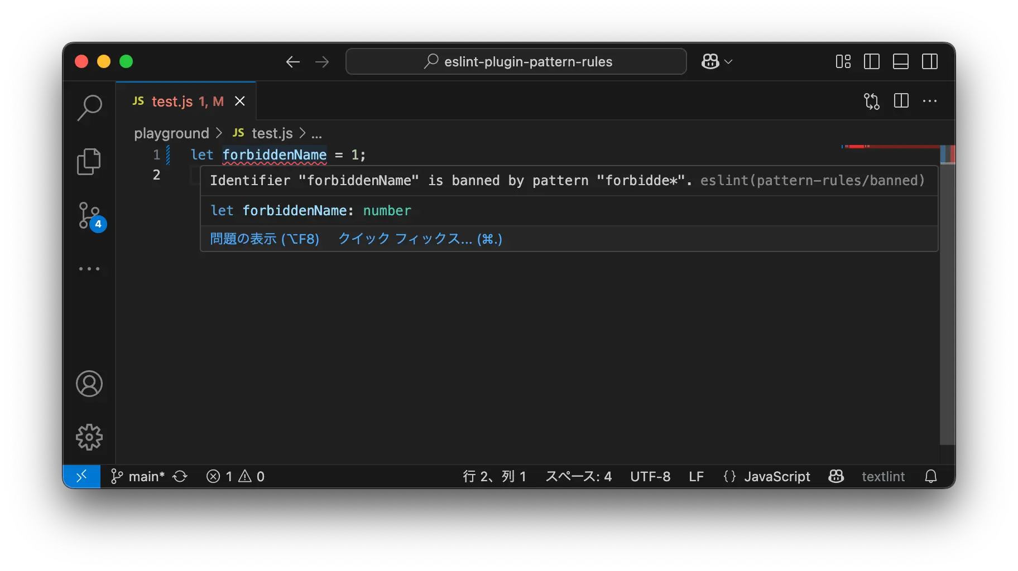Image resolution: width=1018 pixels, height=571 pixels.
Task: Expand the Copilot dropdown chevron
Action: [x=728, y=62]
